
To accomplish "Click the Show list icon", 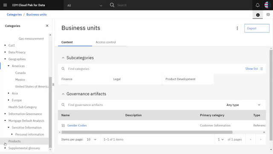I will tap(261, 69).
